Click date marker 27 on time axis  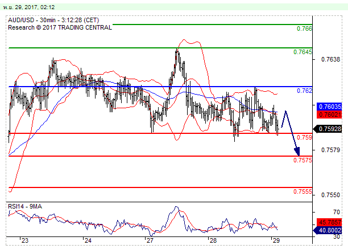(x=150, y=240)
